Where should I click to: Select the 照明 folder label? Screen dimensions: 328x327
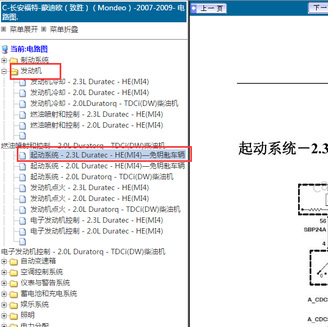click(28, 315)
